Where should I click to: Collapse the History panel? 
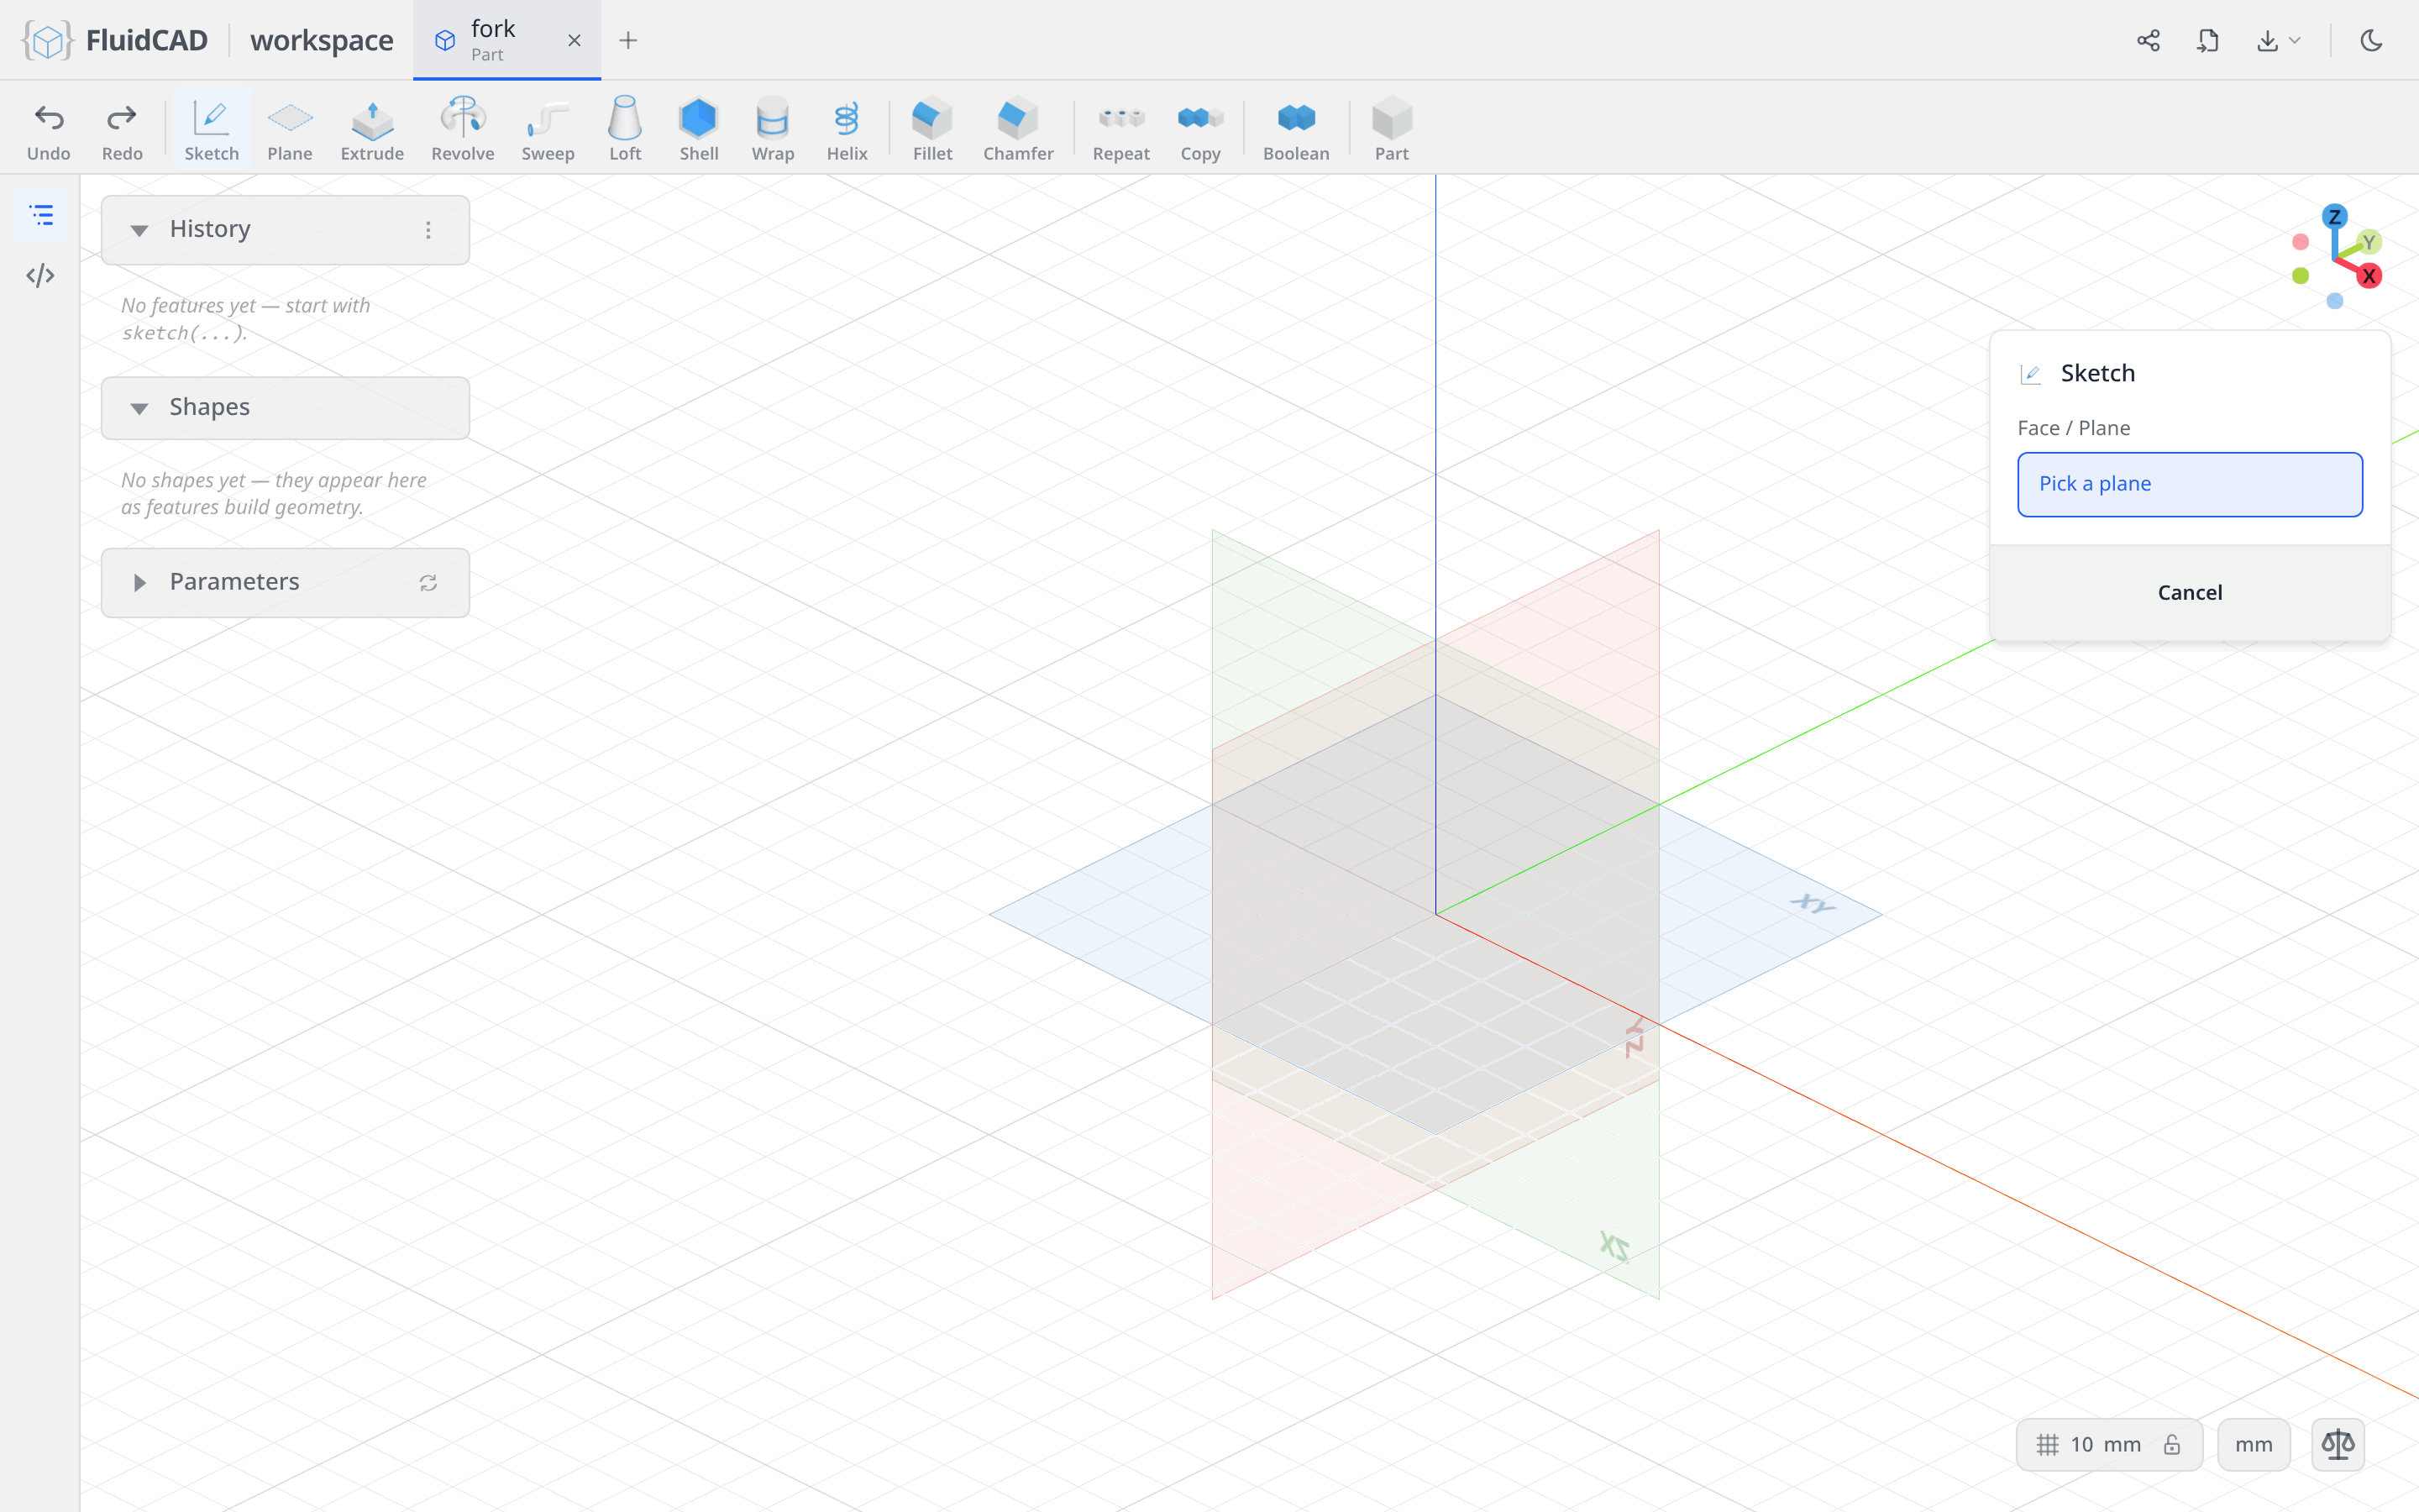click(139, 230)
